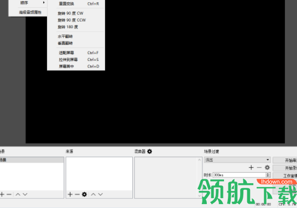Move source down in Sources list

[x=101, y=194]
